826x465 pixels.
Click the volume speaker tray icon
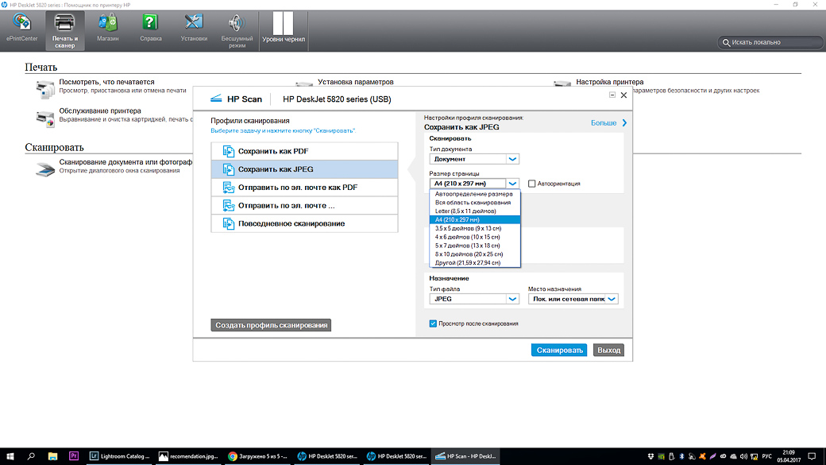tap(743, 456)
